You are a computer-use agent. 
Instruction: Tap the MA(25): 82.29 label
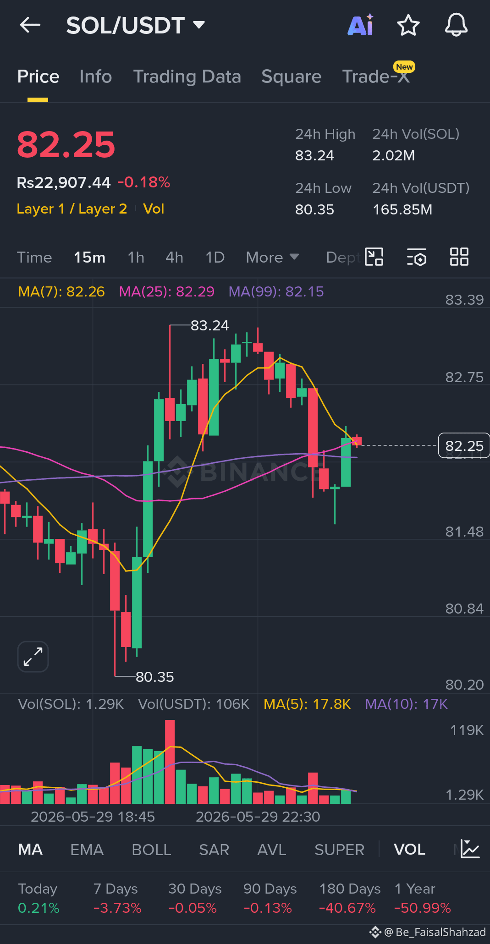pos(166,291)
